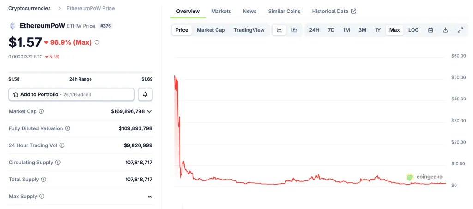Download chart data icon
The height and width of the screenshot is (209, 473).
point(445,30)
